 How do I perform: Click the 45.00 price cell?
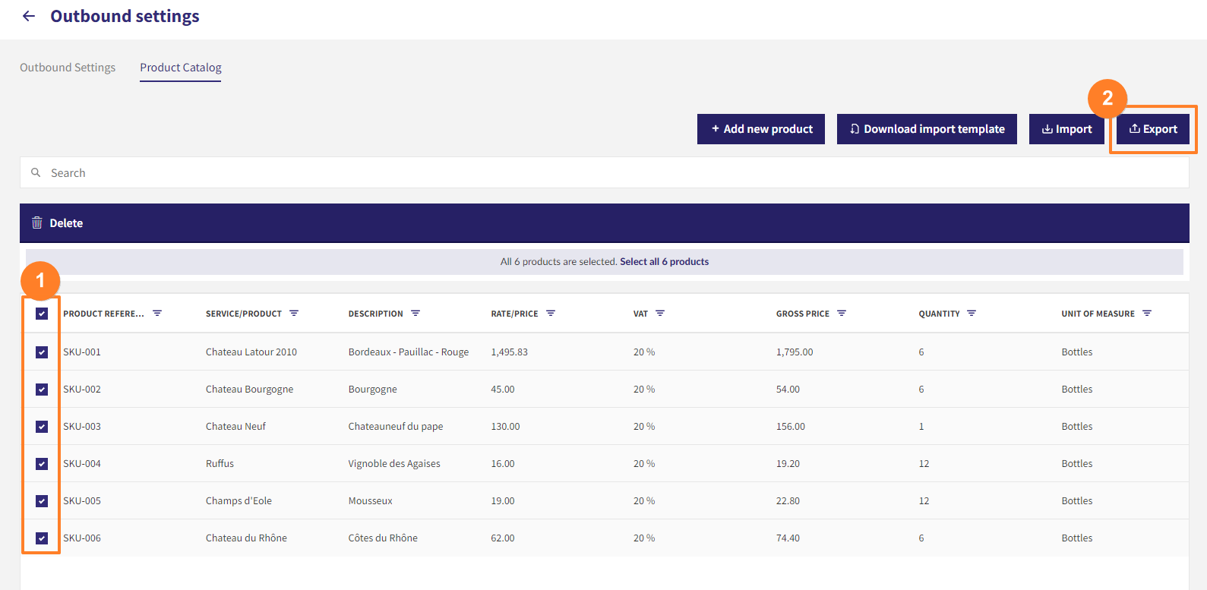click(x=503, y=389)
